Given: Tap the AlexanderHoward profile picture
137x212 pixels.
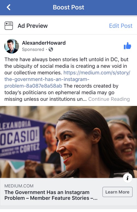Looking at the screenshot, I should coord(12,46).
